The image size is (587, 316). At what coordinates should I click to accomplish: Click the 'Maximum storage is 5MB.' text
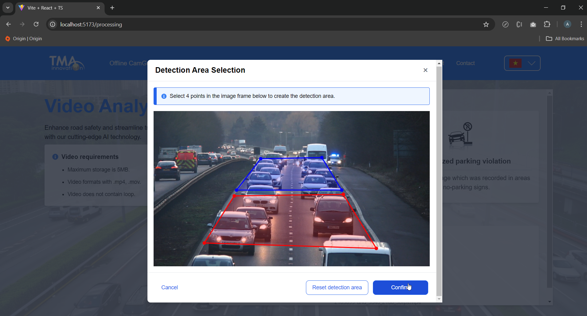pyautogui.click(x=99, y=170)
